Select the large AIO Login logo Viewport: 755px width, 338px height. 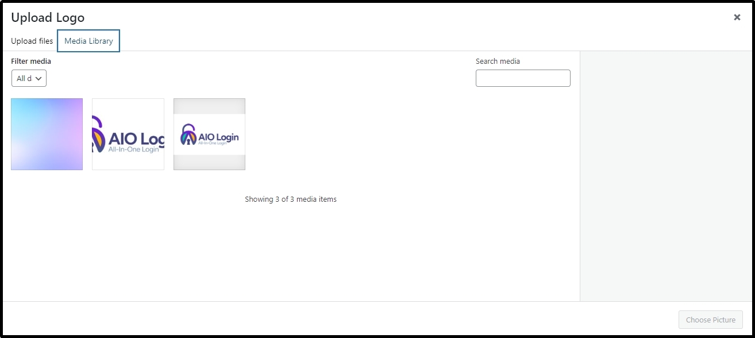pos(128,134)
